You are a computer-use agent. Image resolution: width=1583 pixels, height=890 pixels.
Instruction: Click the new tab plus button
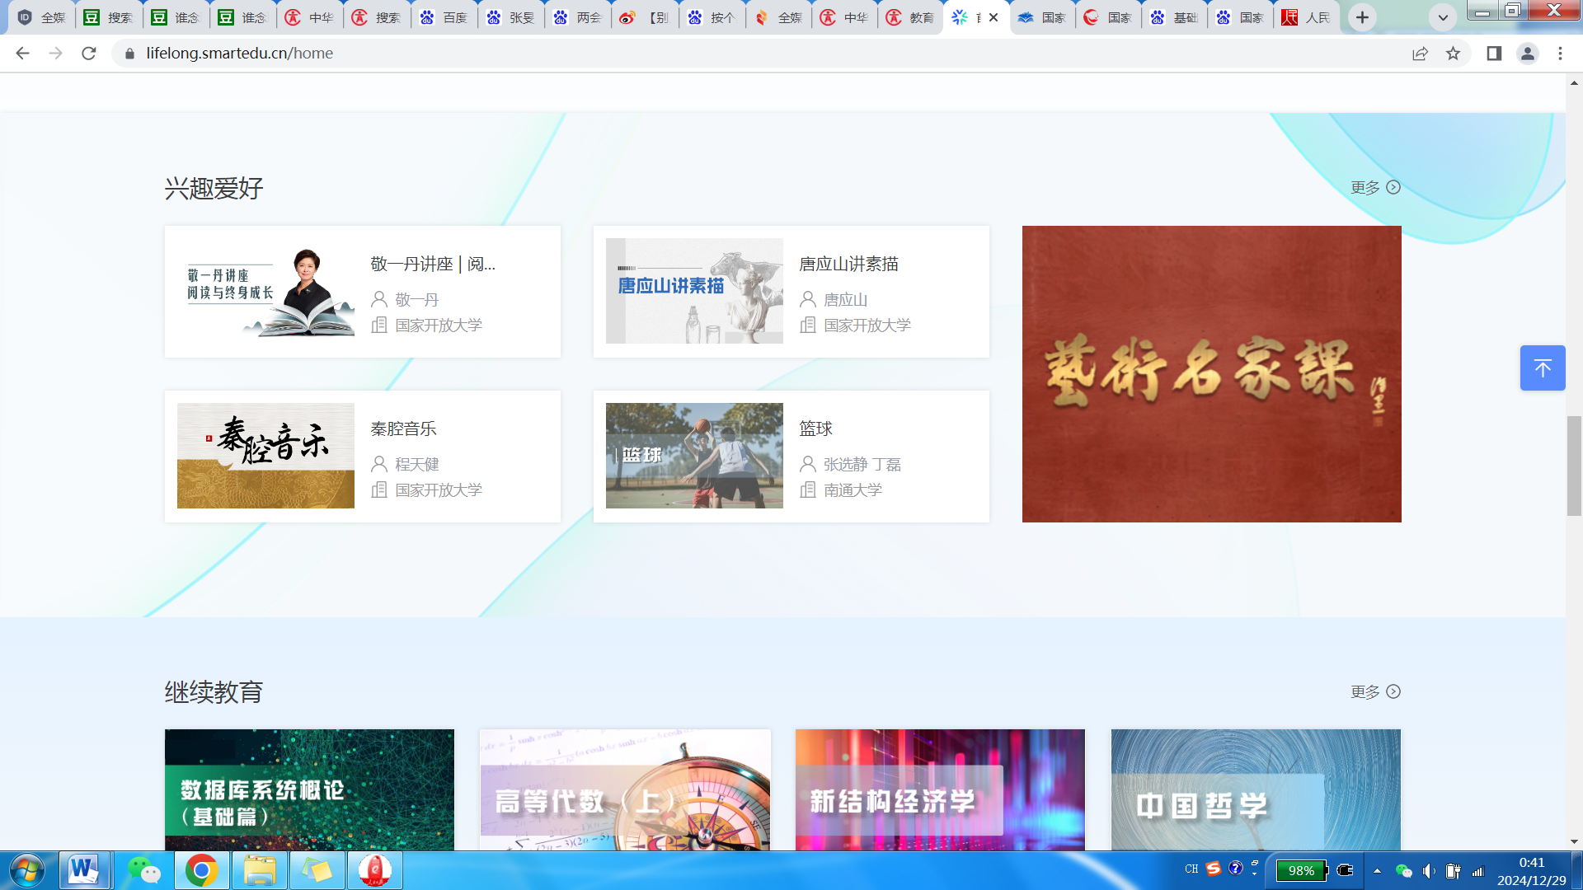pyautogui.click(x=1362, y=17)
